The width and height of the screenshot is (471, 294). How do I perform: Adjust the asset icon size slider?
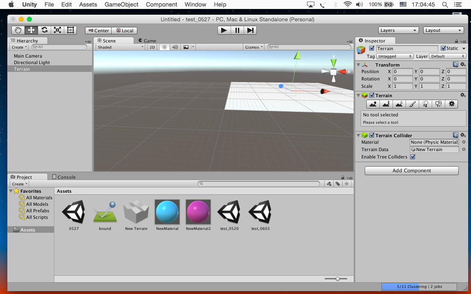point(337,279)
